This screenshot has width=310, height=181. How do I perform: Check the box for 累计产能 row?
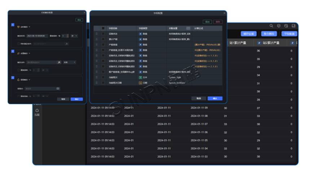click(103, 39)
